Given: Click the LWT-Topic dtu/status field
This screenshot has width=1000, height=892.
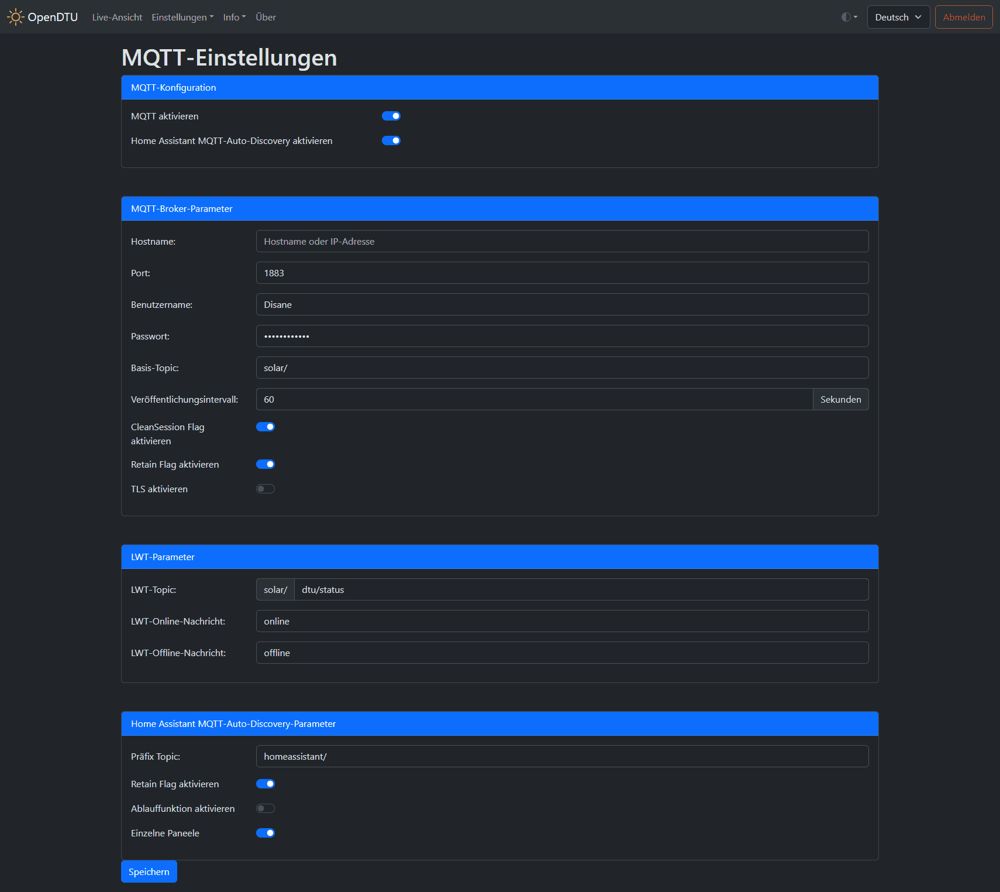Looking at the screenshot, I should (581, 589).
